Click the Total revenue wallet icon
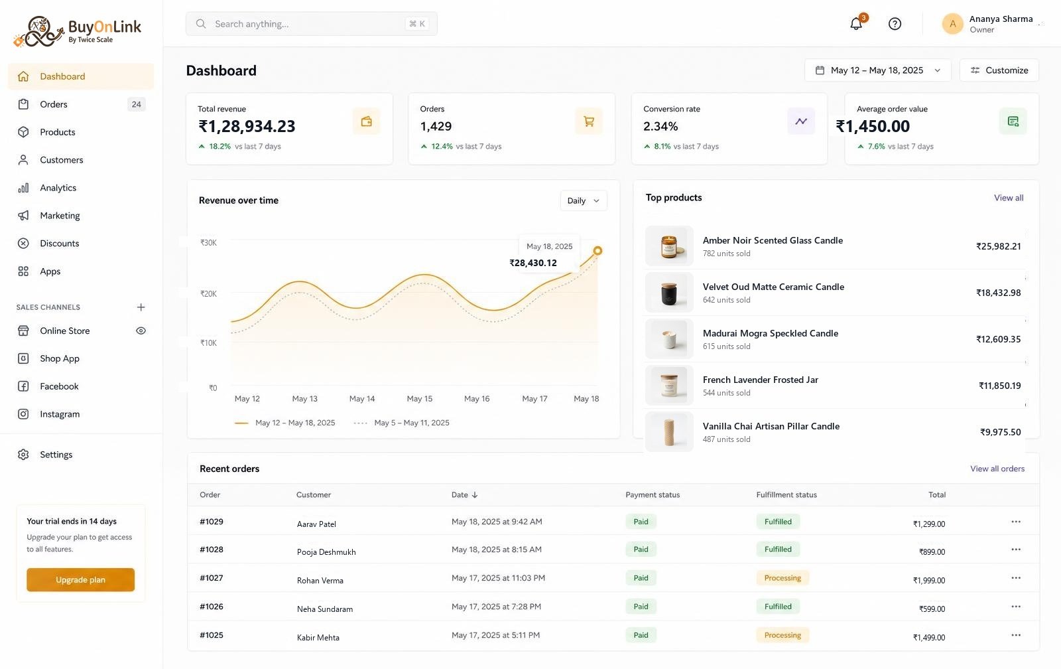 pos(366,121)
